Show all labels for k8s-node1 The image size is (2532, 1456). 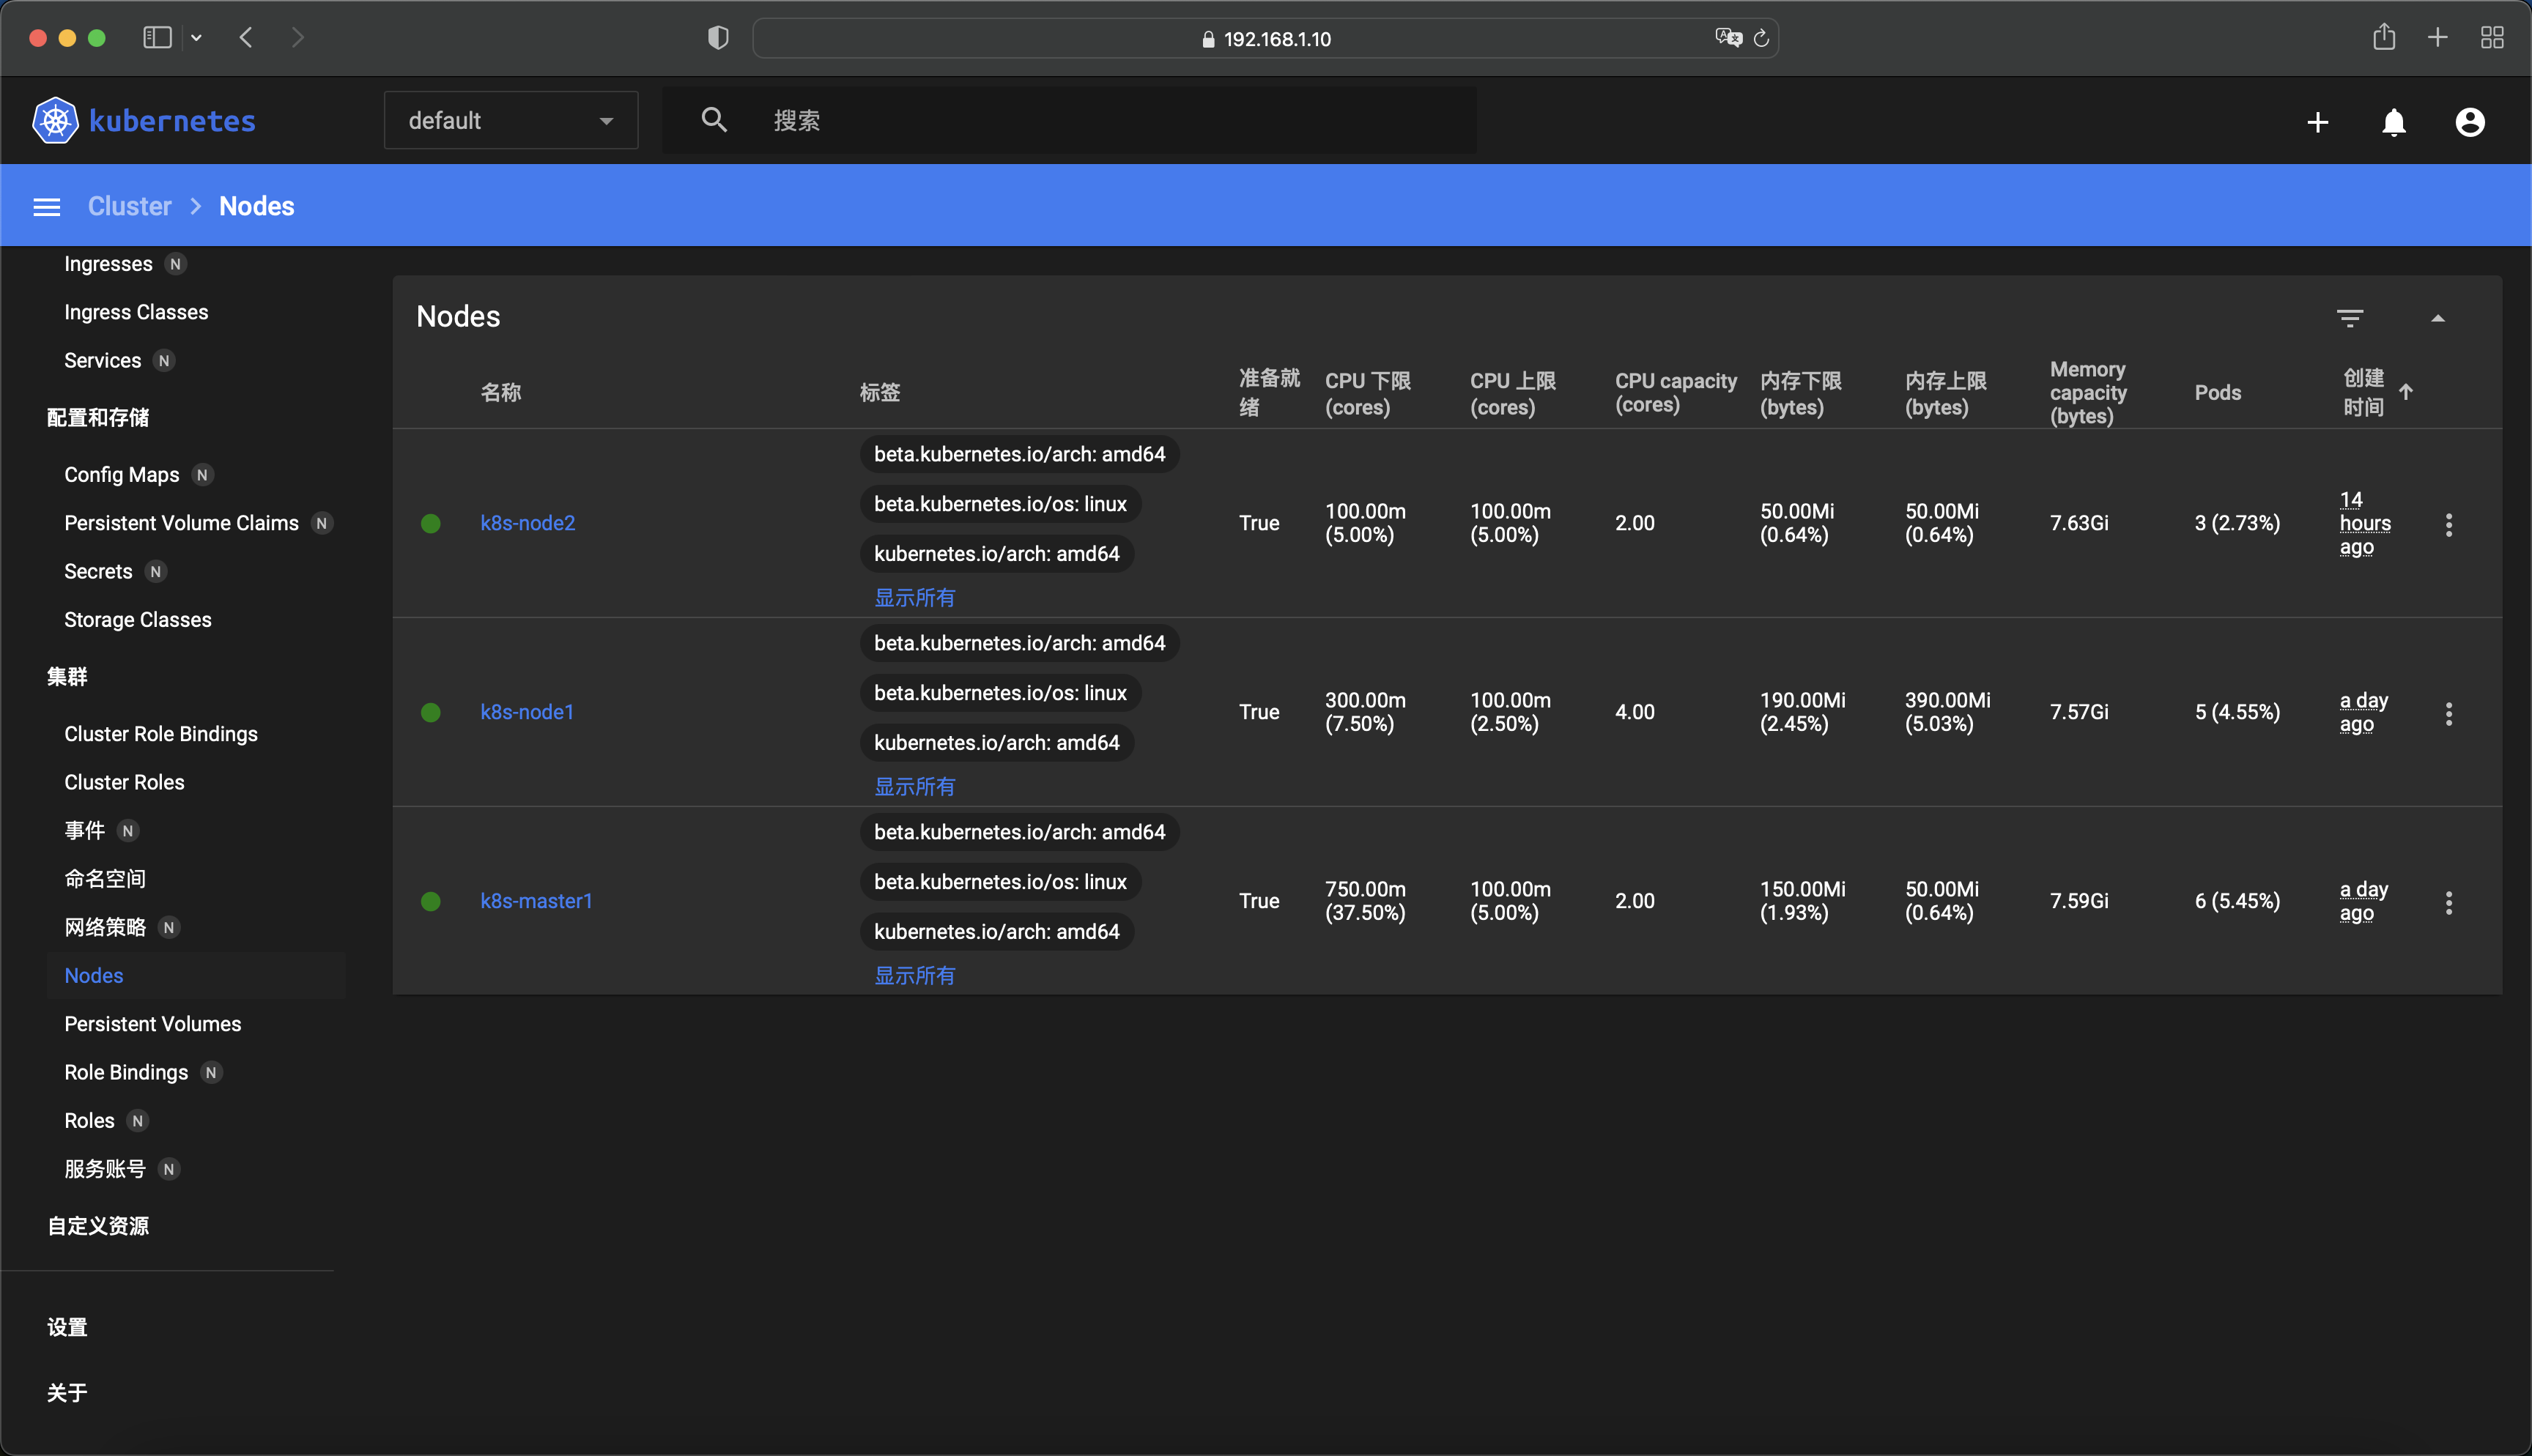click(x=914, y=787)
